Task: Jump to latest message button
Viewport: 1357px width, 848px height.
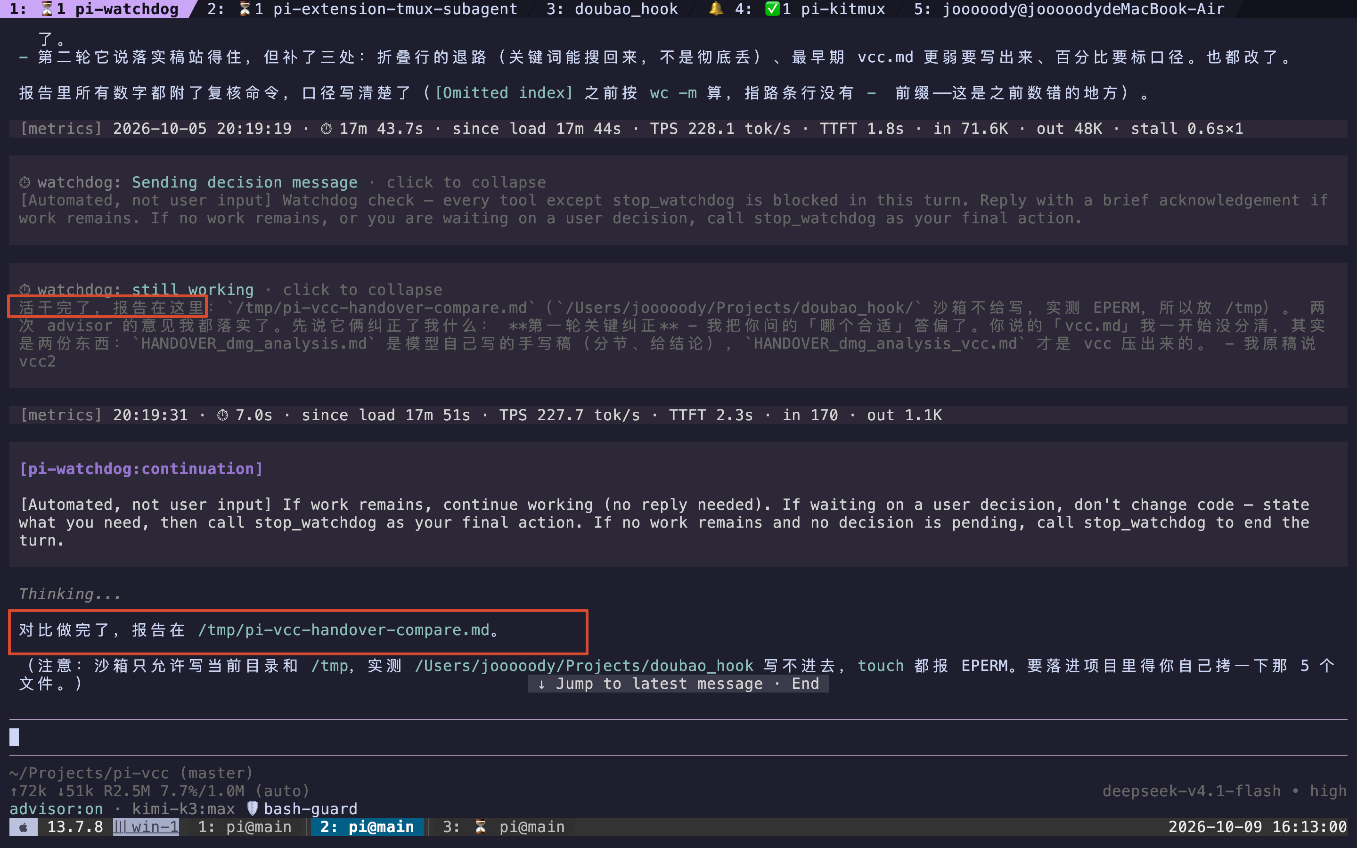Action: (678, 684)
